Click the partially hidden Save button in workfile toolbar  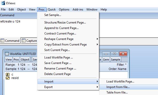click(x=35, y=59)
